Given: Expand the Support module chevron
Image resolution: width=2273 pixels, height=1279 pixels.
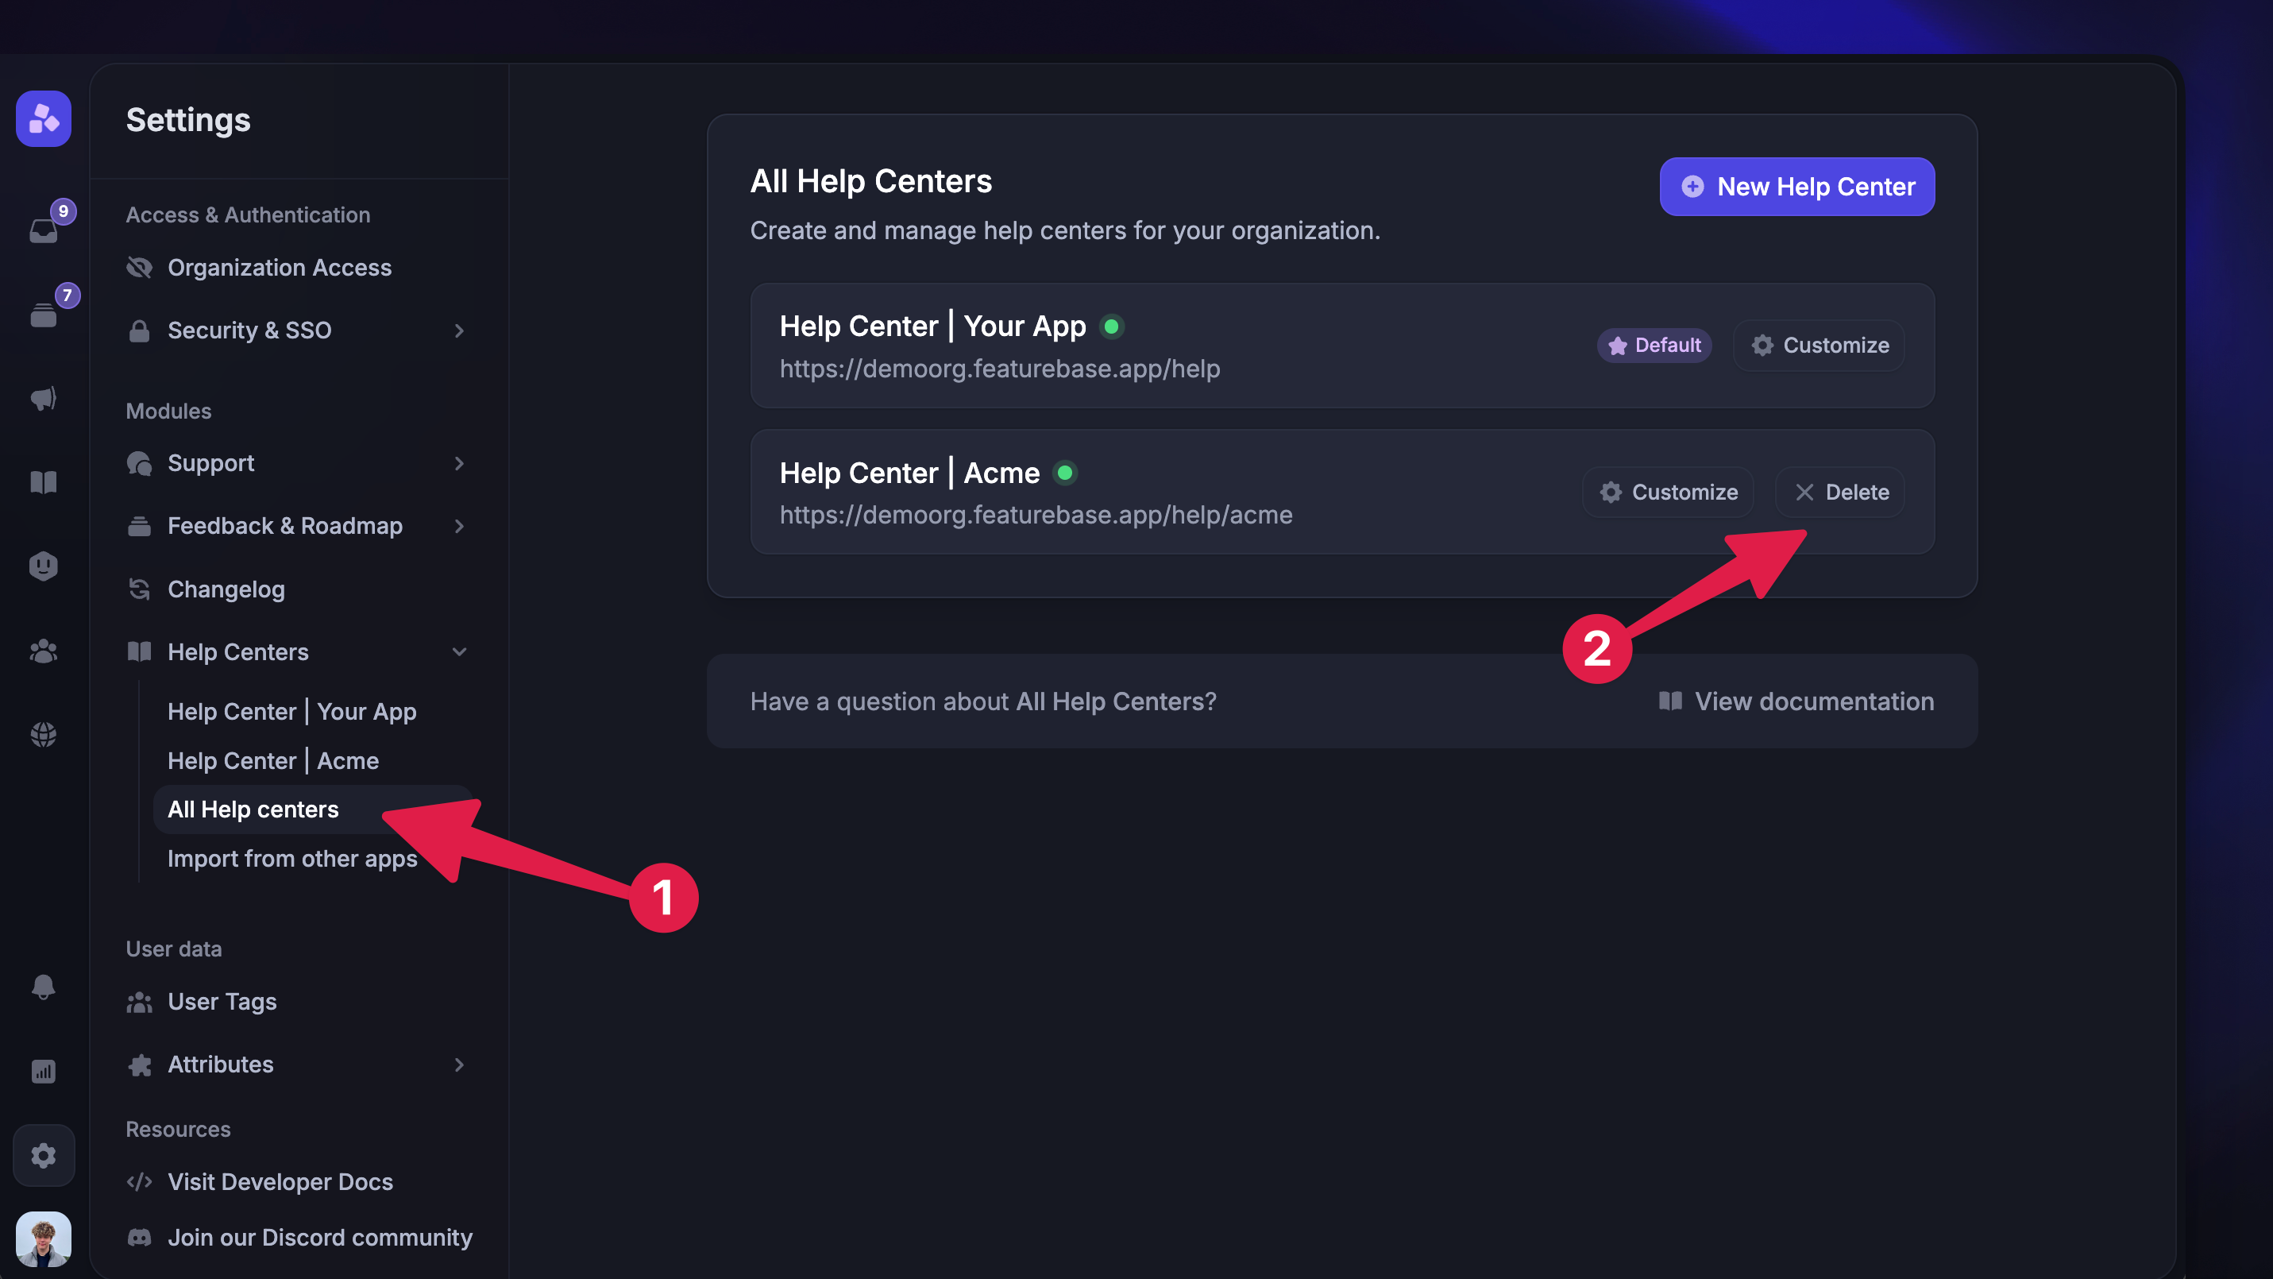Looking at the screenshot, I should tap(459, 462).
